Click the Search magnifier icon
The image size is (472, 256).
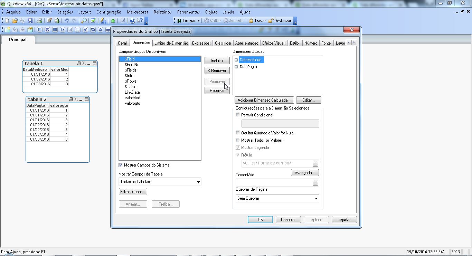tap(84, 21)
